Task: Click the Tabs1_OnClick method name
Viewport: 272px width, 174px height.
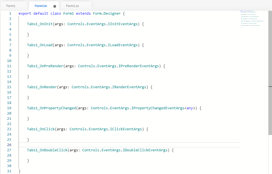Action: pos(41,129)
